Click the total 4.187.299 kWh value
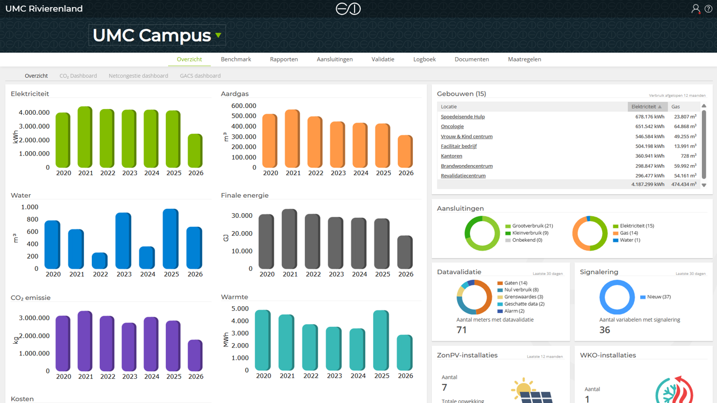Viewport: 717px width, 403px height. click(648, 184)
